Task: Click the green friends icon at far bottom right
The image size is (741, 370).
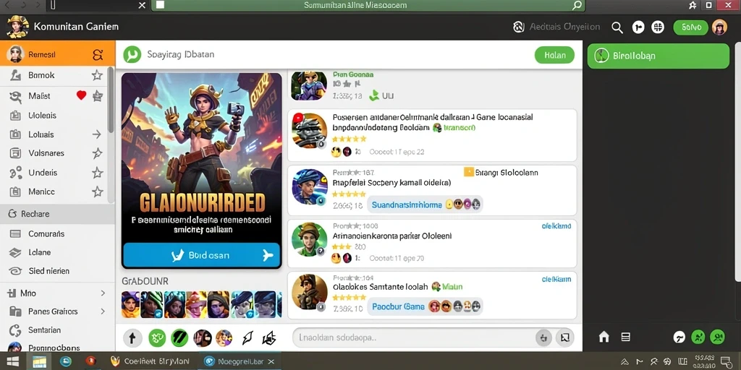Action: click(x=717, y=337)
